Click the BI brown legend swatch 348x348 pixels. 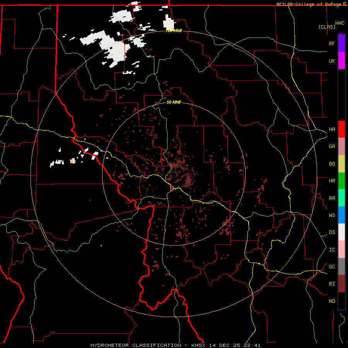(341, 284)
